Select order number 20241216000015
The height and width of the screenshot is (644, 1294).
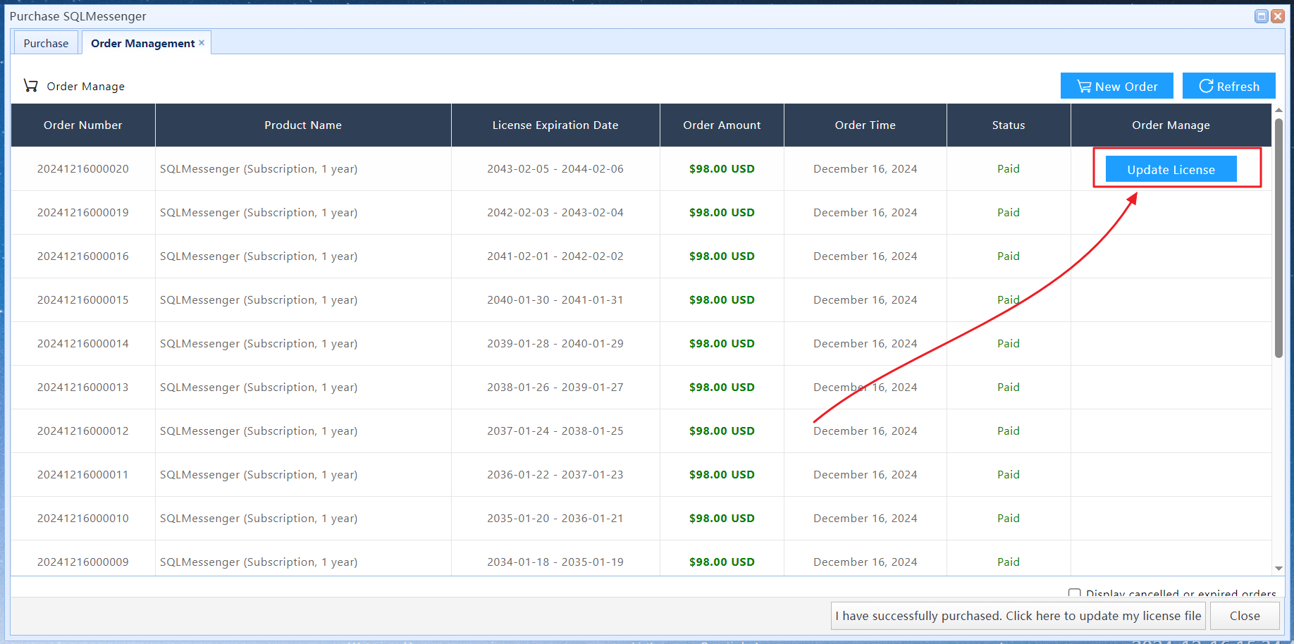(x=83, y=299)
